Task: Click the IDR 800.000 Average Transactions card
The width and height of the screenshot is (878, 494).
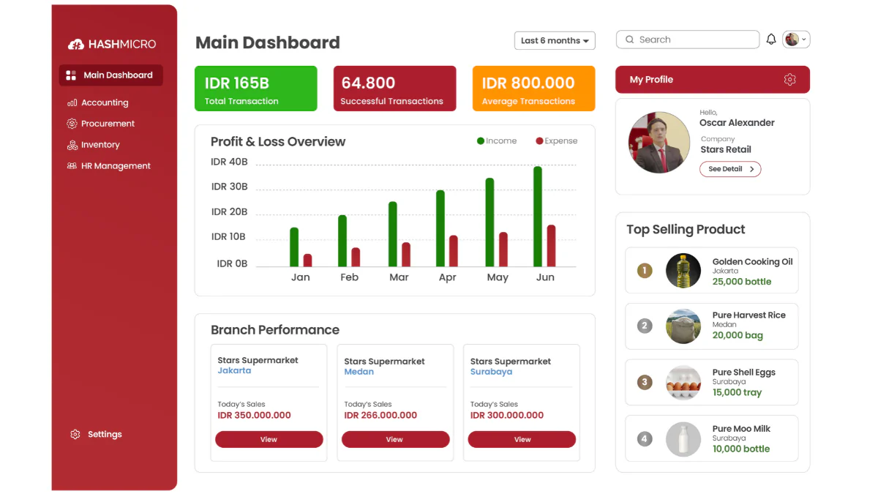Action: 533,89
